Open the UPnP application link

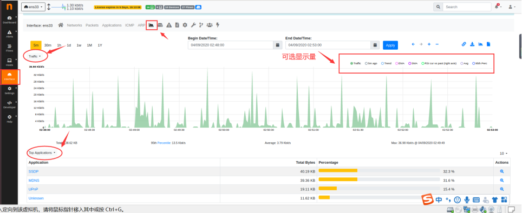(33, 189)
